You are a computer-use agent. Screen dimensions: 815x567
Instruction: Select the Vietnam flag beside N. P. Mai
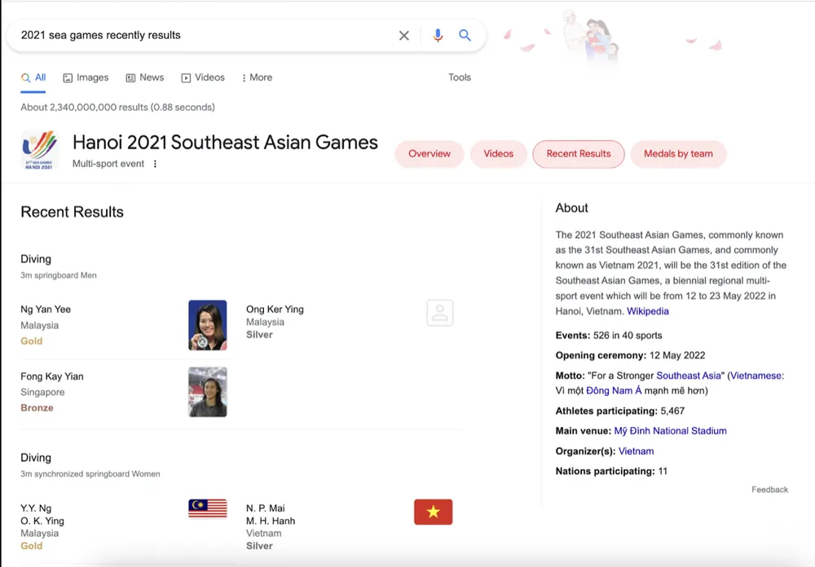433,512
